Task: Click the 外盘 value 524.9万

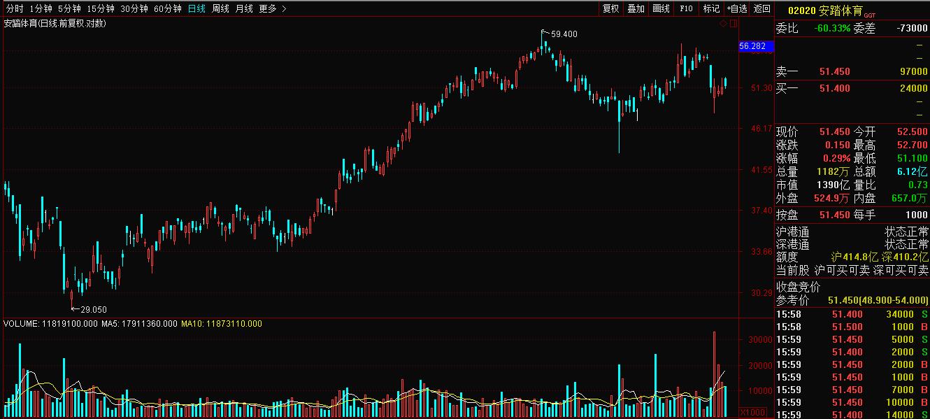Action: click(831, 199)
